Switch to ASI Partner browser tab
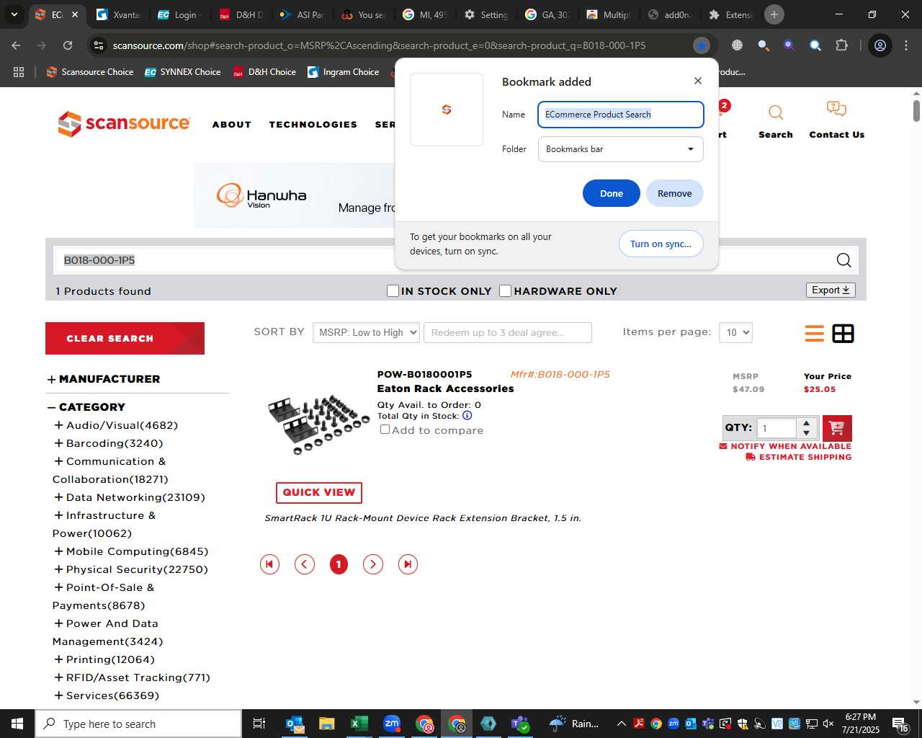The height and width of the screenshot is (738, 922). coord(303,14)
